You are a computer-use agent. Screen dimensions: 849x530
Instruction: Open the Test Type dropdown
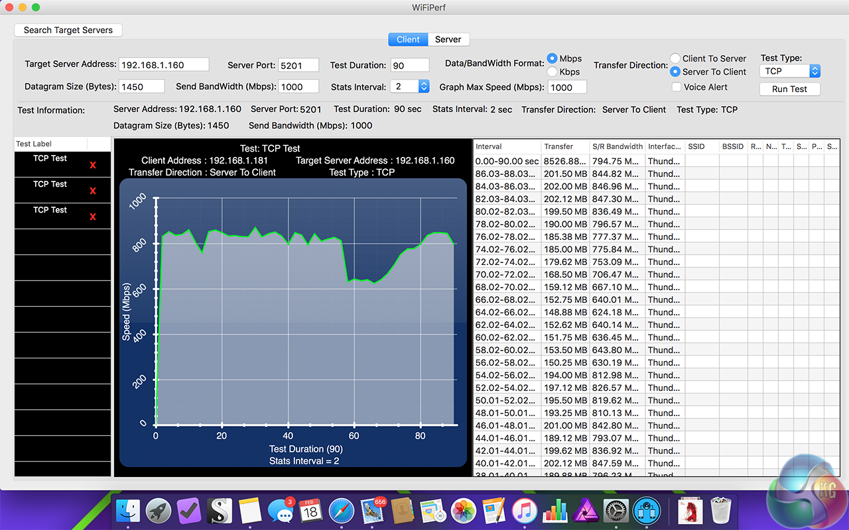click(x=790, y=71)
